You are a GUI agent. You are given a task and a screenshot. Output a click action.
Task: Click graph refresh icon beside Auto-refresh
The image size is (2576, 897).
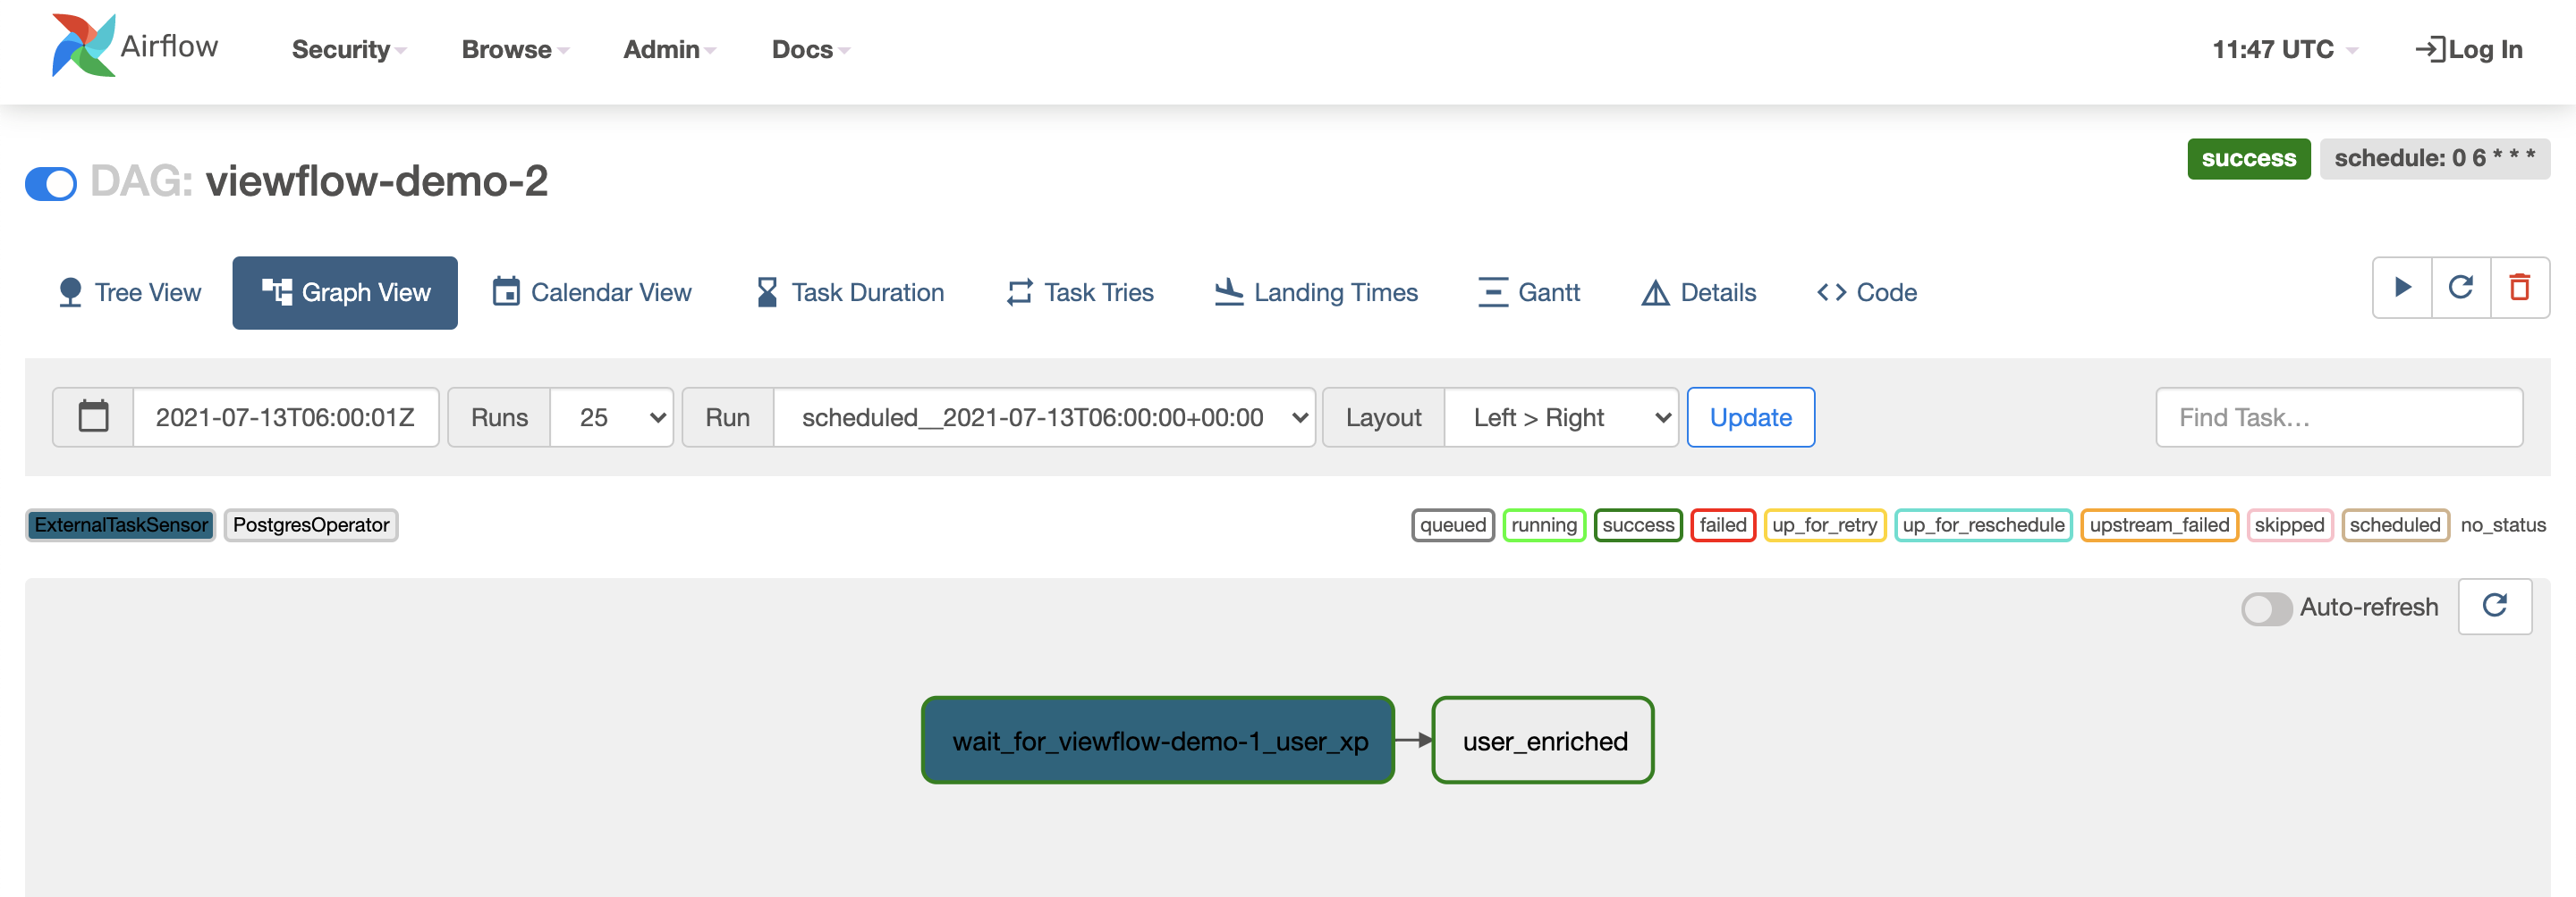click(x=2495, y=607)
